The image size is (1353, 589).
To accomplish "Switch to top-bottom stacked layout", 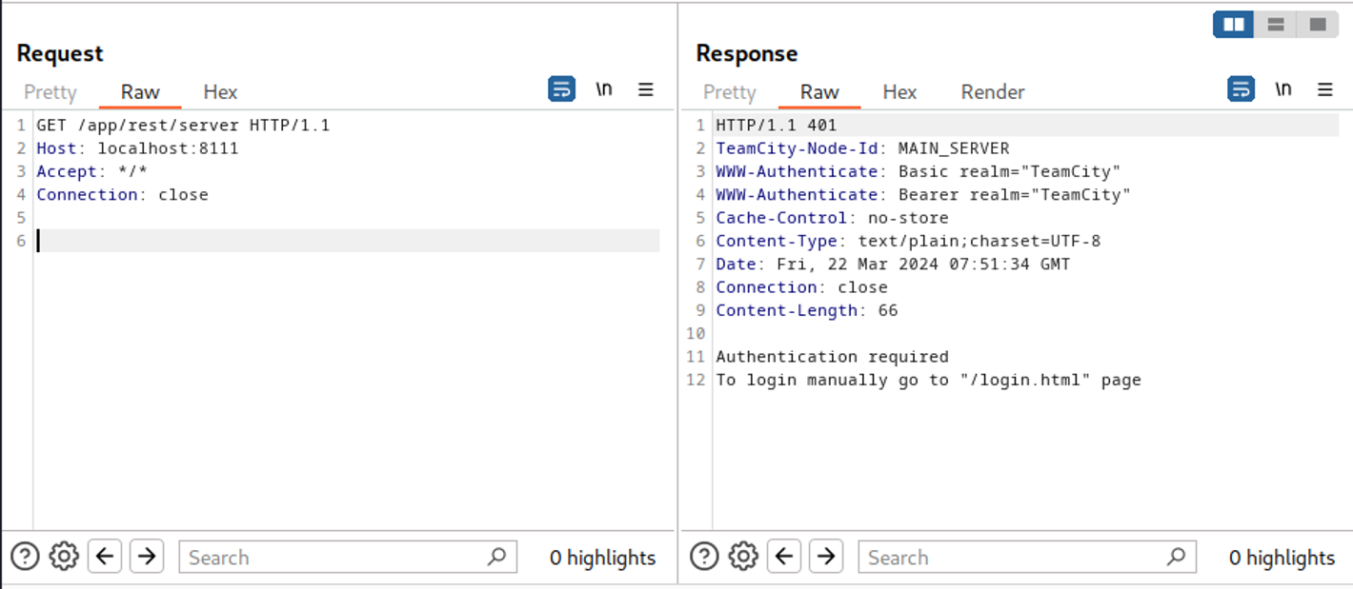I will pos(1276,25).
